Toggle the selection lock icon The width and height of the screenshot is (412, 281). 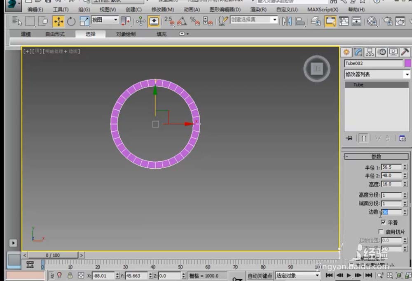[x=70, y=276]
